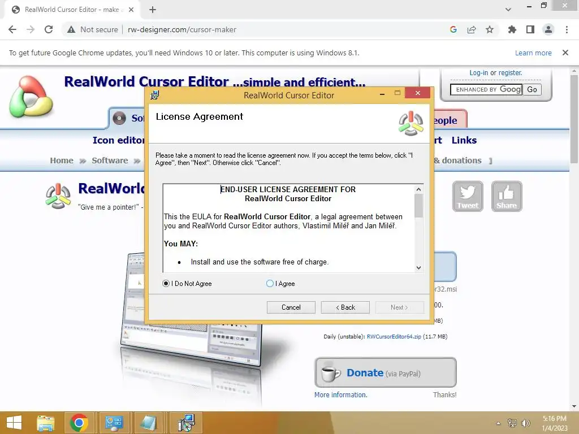Open the notepad-like taskbar app
Screen dimensions: 579x434
click(149, 423)
